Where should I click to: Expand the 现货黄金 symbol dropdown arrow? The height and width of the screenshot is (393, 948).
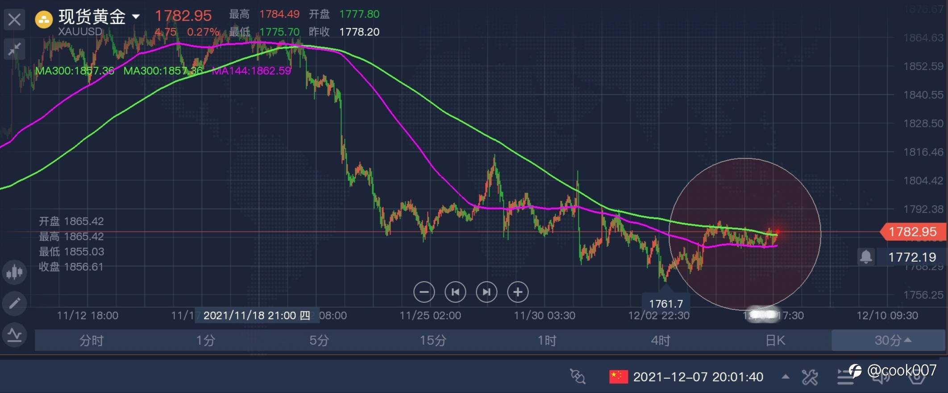tap(136, 17)
